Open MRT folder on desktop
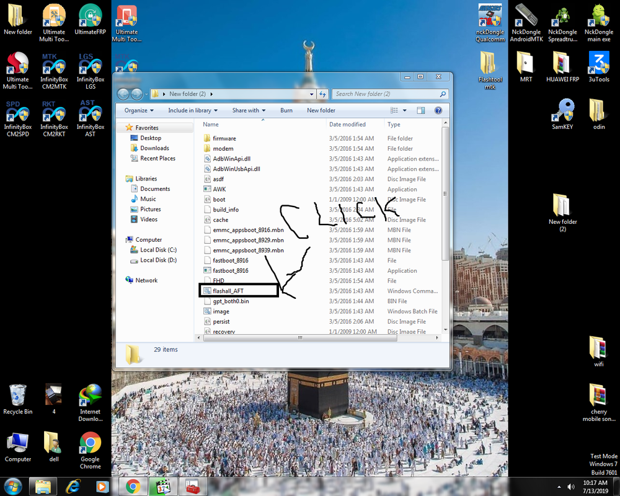Screen dimensions: 620x496 tap(526, 66)
